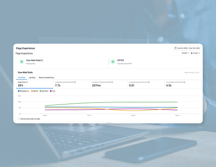Open info icon next to Interaction To Next Paint

[x=112, y=82]
